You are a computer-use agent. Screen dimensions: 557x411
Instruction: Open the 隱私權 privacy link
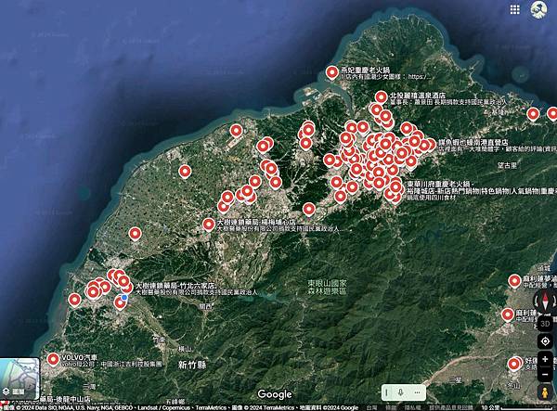coord(413,408)
